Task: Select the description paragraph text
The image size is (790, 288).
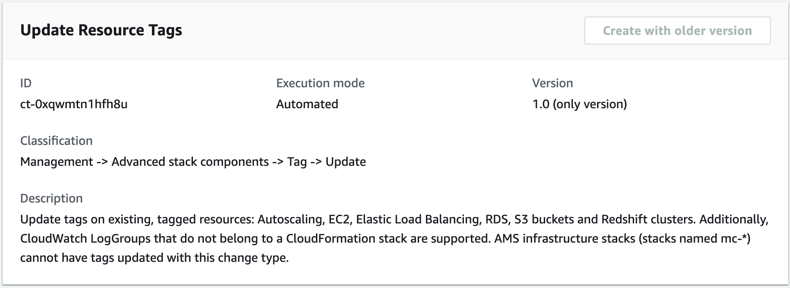Action: [306, 238]
